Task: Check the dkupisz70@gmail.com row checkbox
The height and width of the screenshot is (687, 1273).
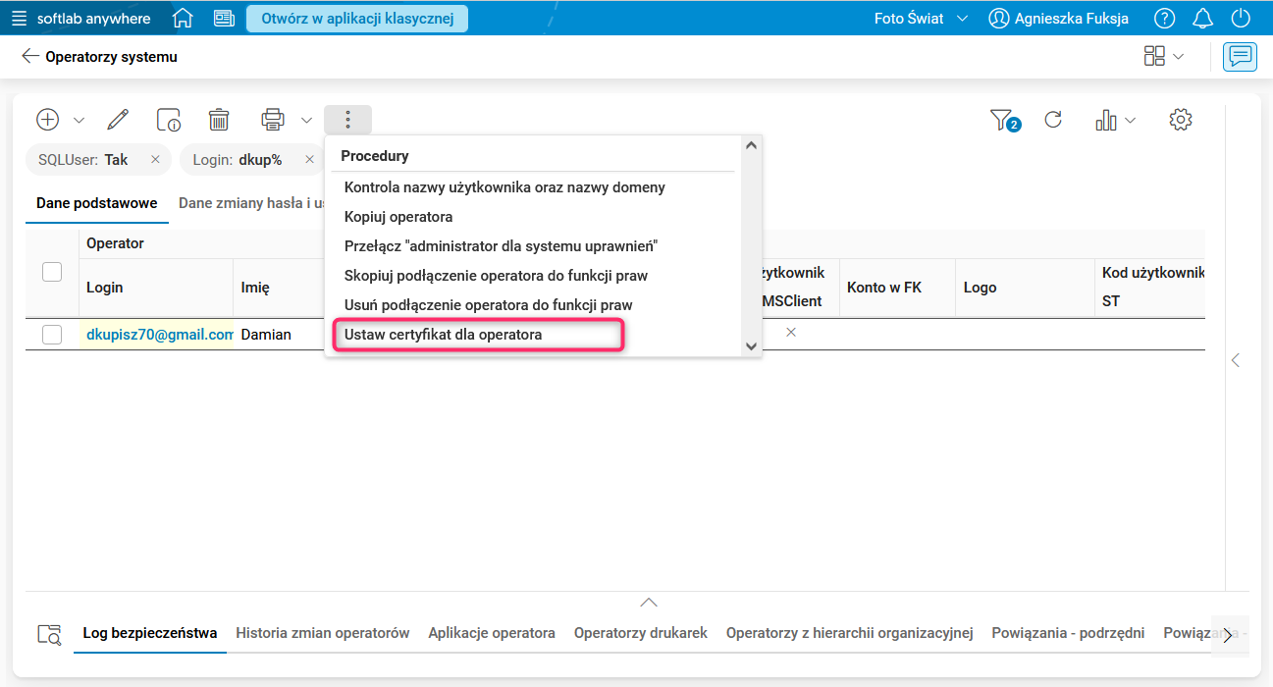Action: point(52,335)
